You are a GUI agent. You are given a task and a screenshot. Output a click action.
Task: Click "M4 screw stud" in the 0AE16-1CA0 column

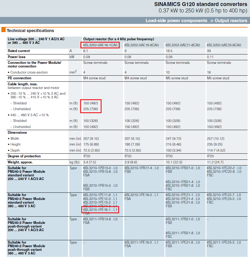[94, 78]
